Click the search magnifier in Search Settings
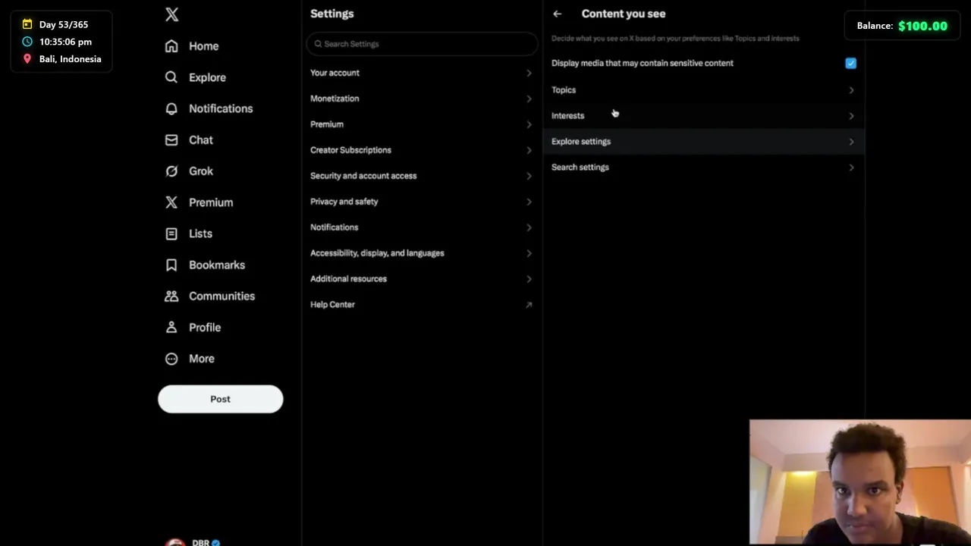This screenshot has width=971, height=546. pos(318,44)
